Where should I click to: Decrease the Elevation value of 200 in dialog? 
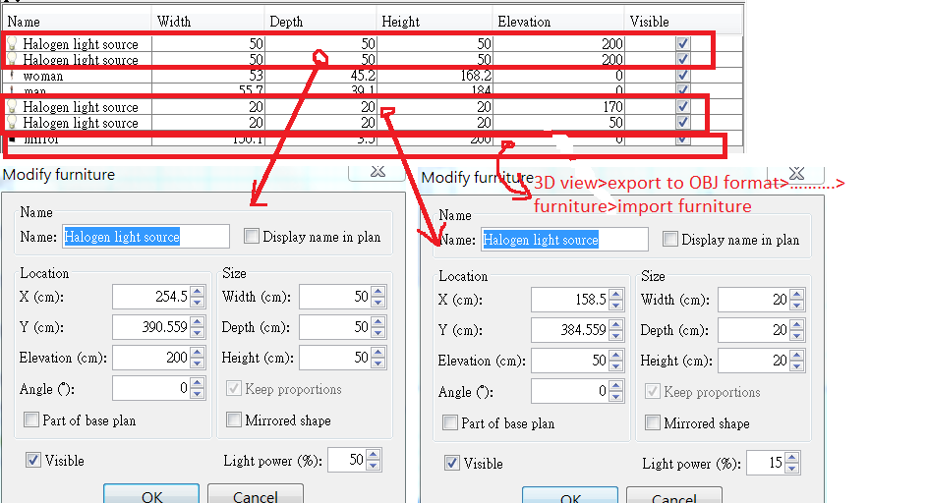[198, 363]
